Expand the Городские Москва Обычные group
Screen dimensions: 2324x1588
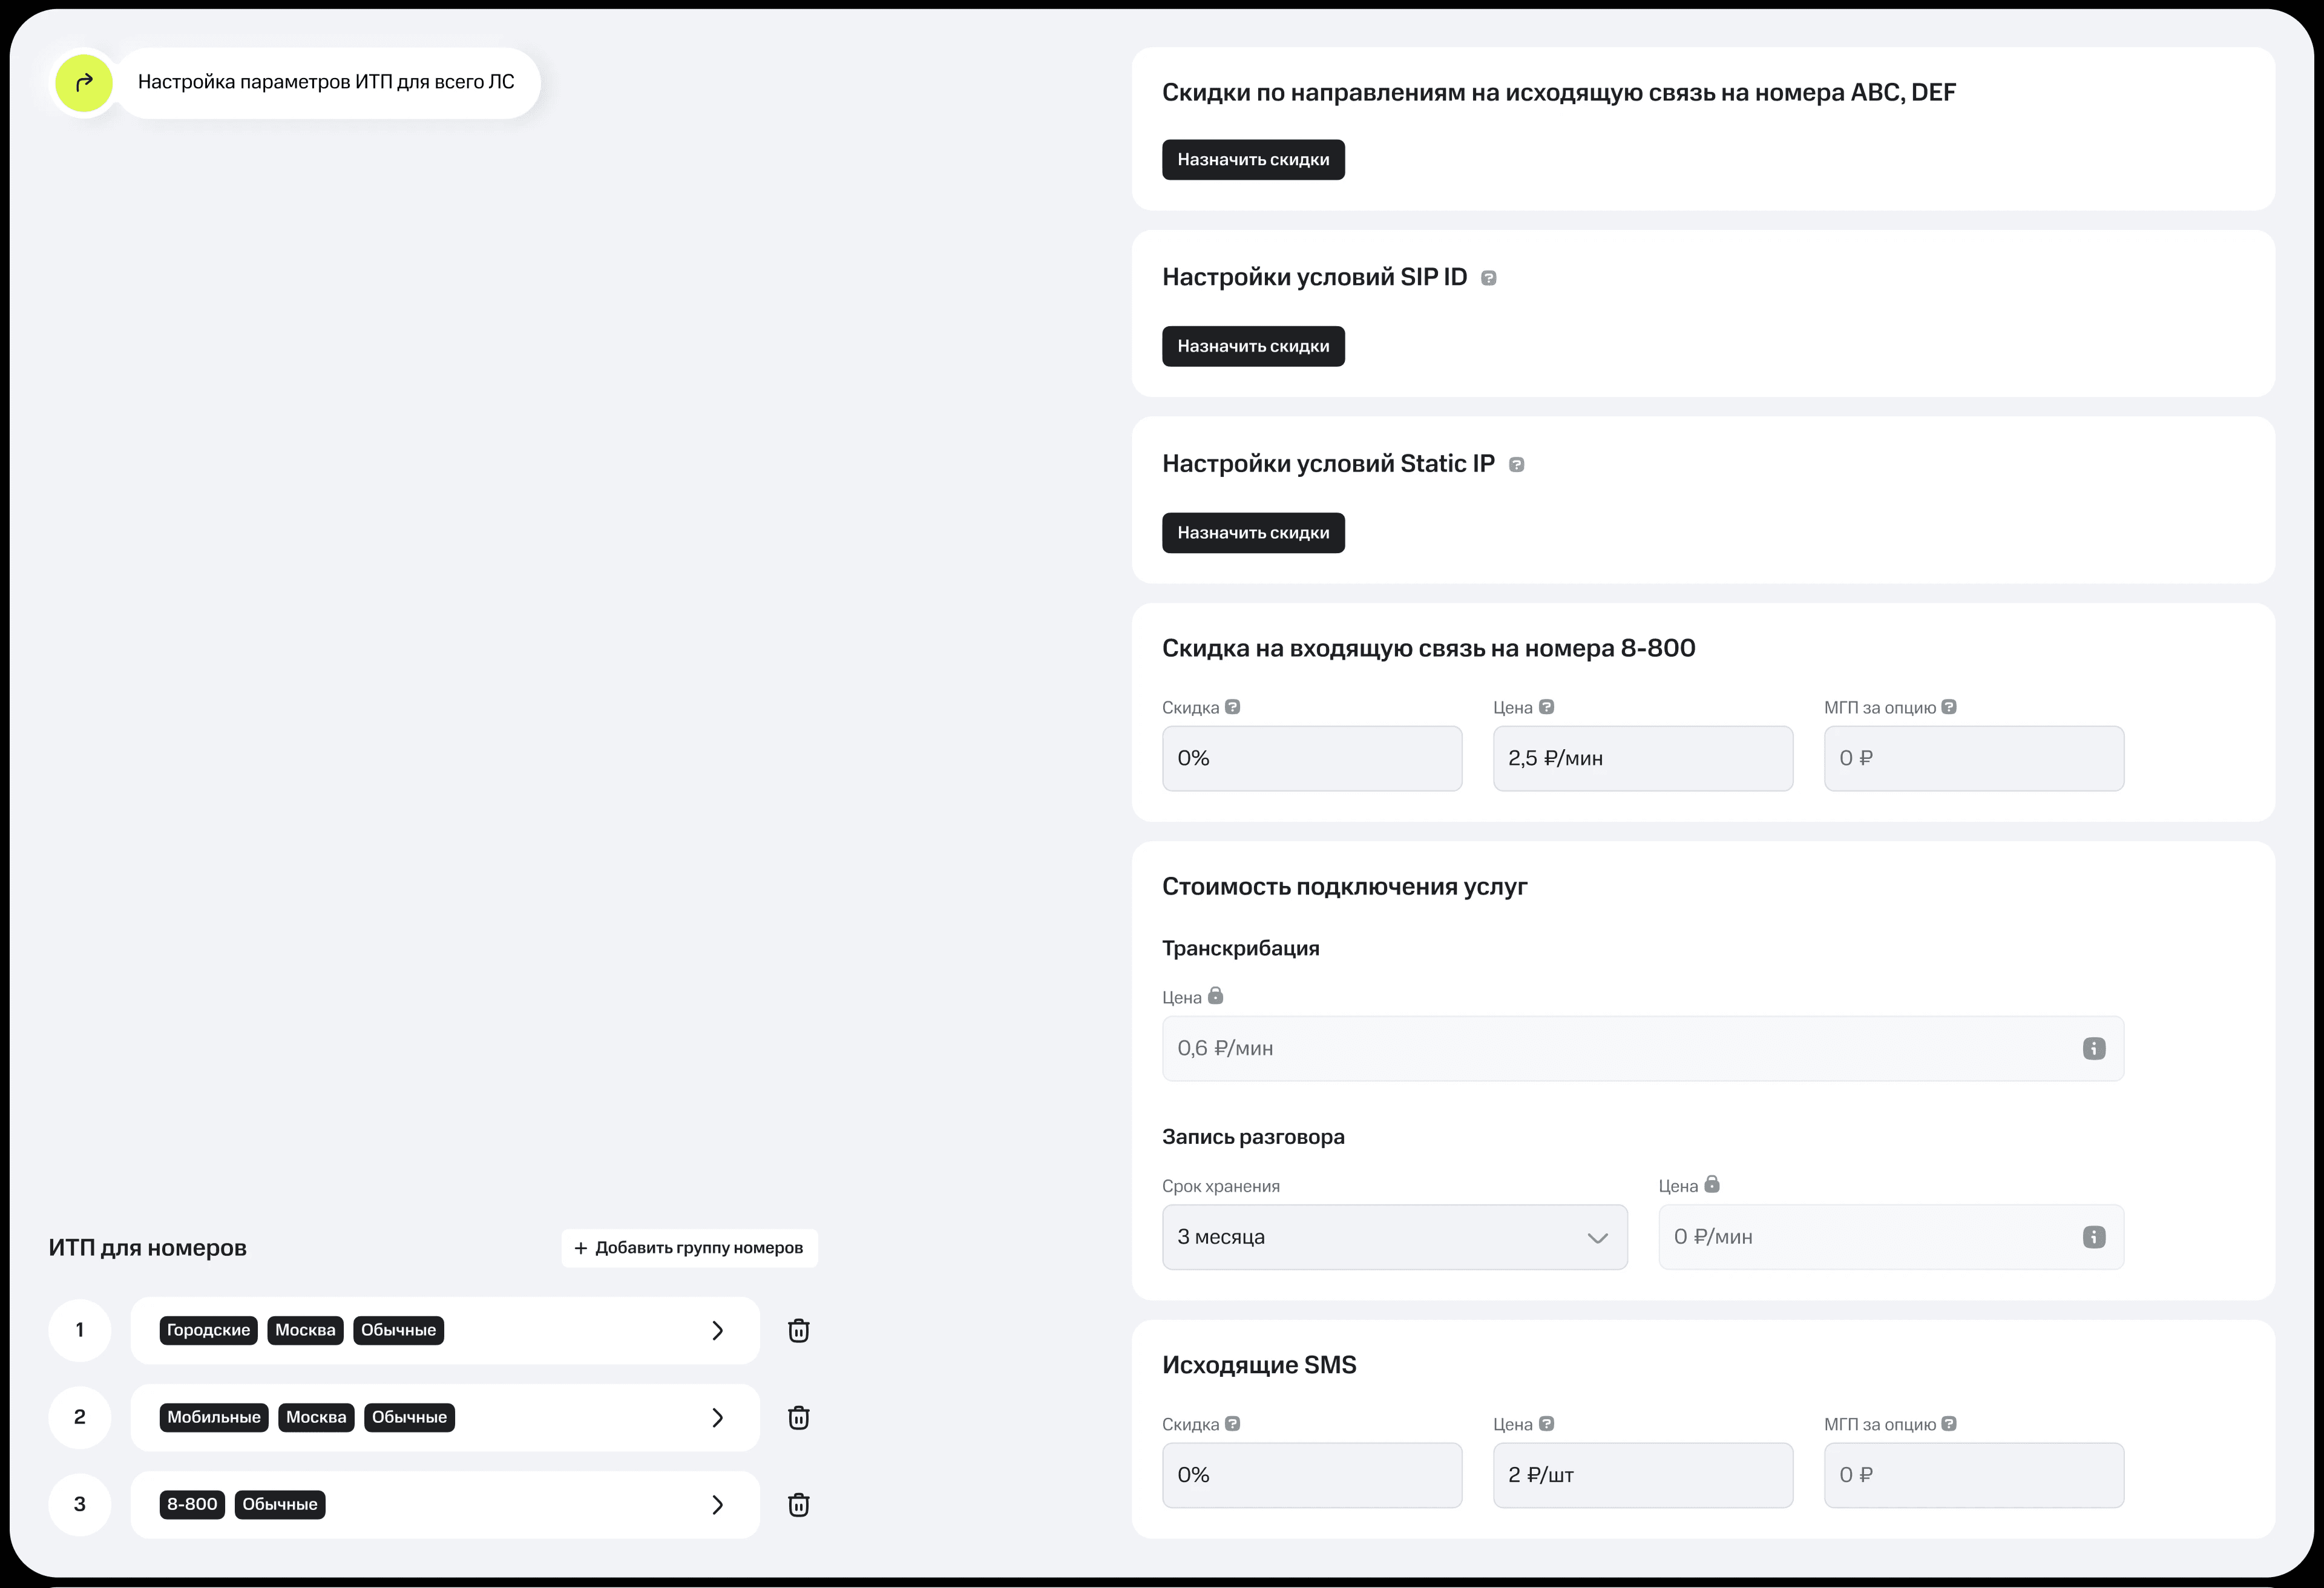click(716, 1330)
